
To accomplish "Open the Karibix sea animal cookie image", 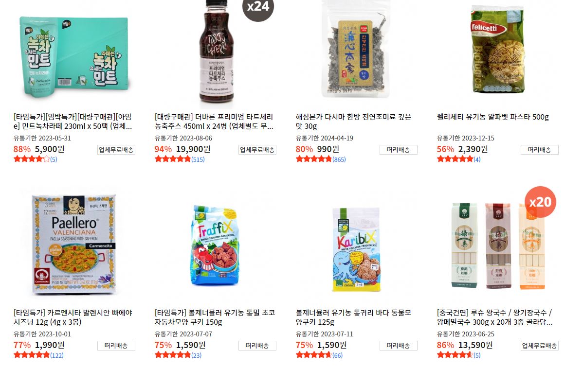I will (x=356, y=249).
